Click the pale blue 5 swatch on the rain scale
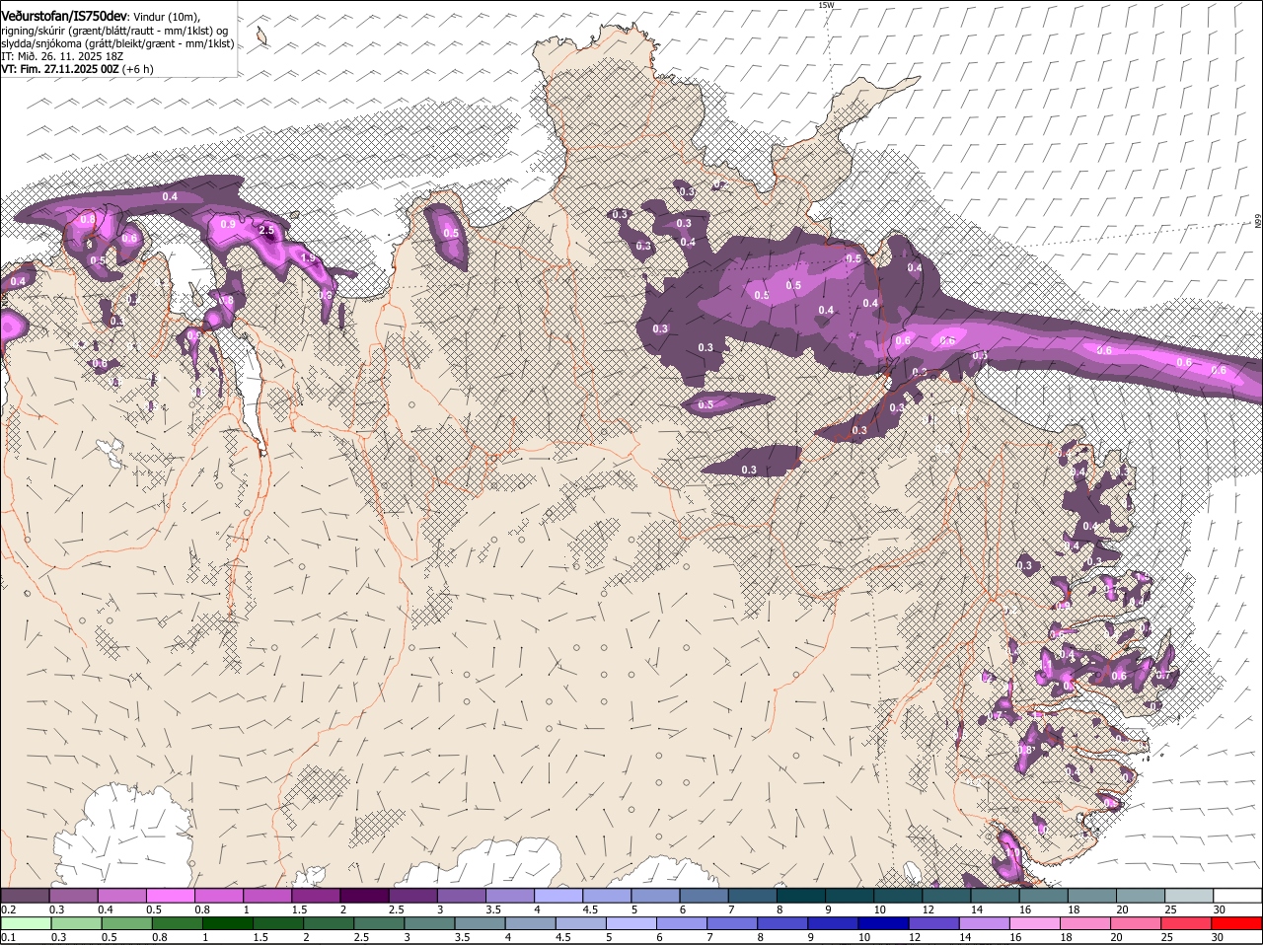 tap(631, 923)
